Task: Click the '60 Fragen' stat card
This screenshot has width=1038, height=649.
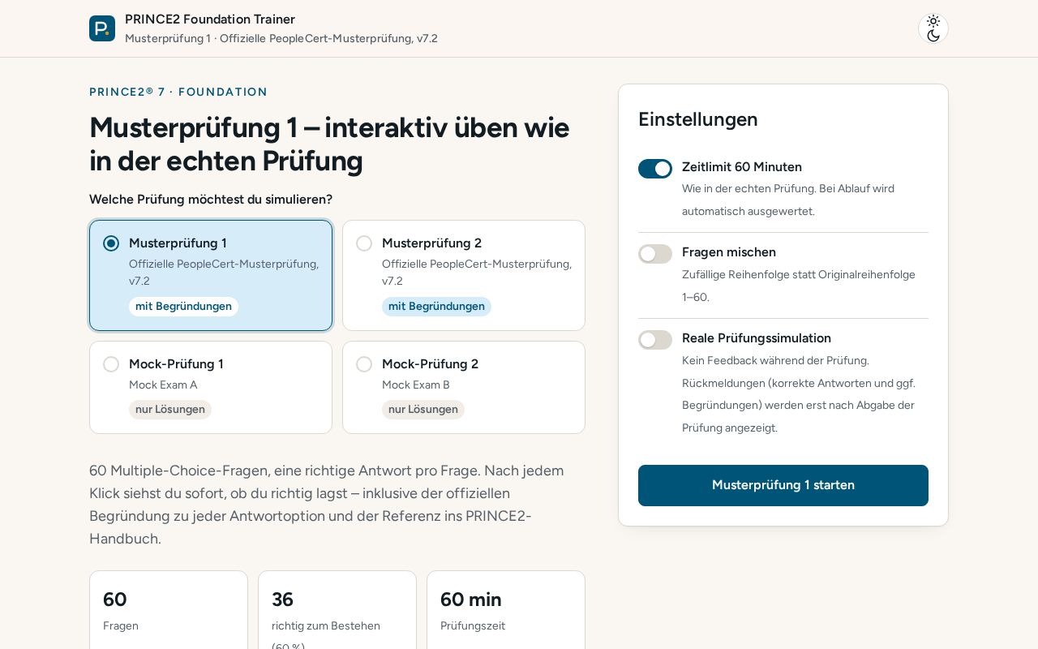Action: pyautogui.click(x=169, y=610)
